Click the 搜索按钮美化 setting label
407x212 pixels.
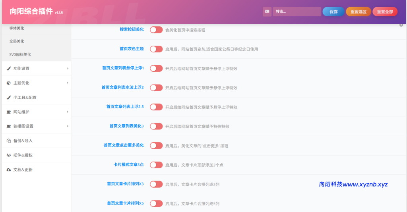132,29
